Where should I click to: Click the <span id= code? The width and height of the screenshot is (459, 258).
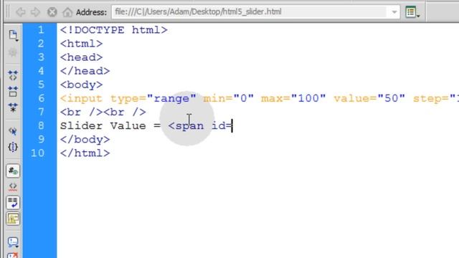click(200, 126)
